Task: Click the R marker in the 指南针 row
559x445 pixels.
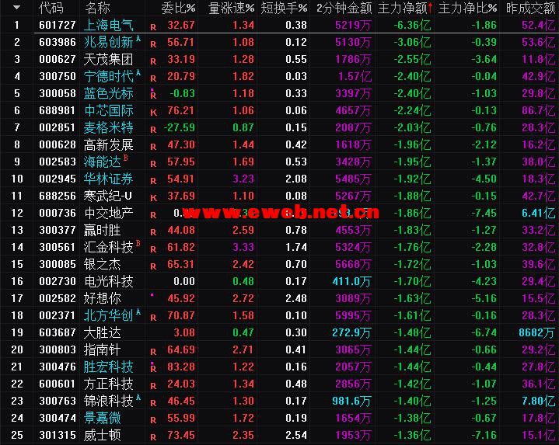Action: point(153,352)
